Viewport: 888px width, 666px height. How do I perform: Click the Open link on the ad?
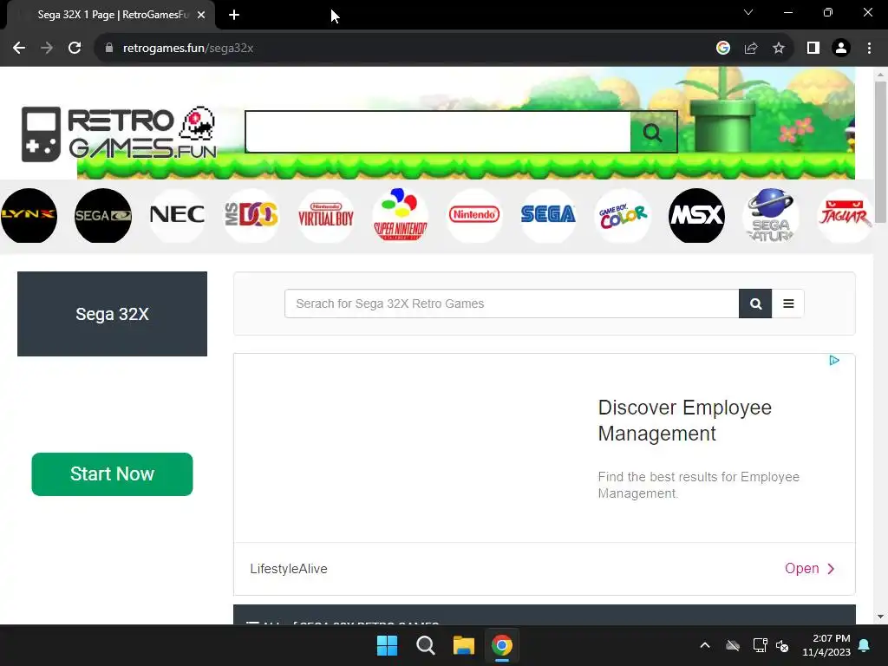click(x=809, y=569)
